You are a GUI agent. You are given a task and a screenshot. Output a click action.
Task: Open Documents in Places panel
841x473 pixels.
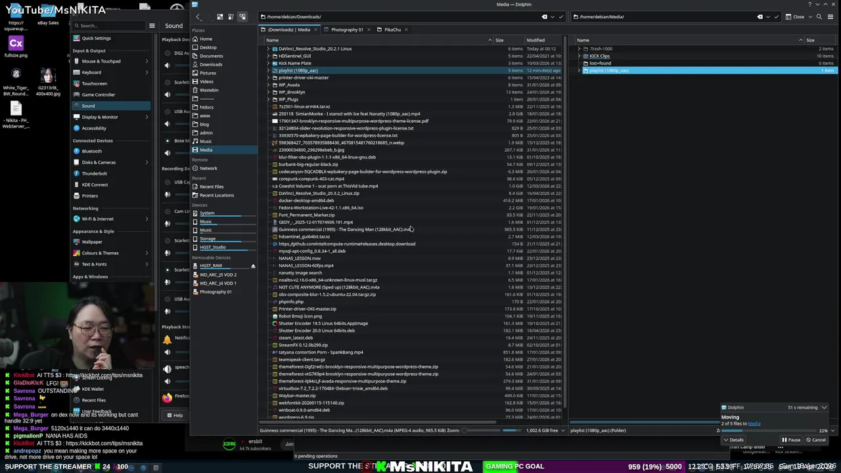click(x=224, y=56)
